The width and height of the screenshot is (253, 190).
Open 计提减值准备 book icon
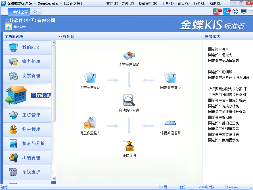pyautogui.click(x=170, y=123)
